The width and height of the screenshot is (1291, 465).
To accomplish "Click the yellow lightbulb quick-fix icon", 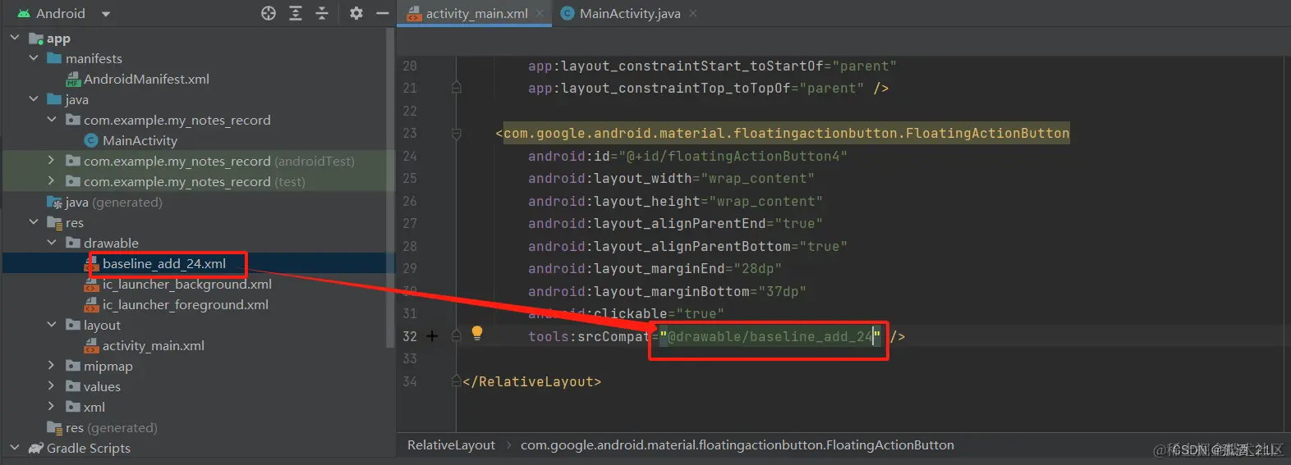I will coord(477,333).
